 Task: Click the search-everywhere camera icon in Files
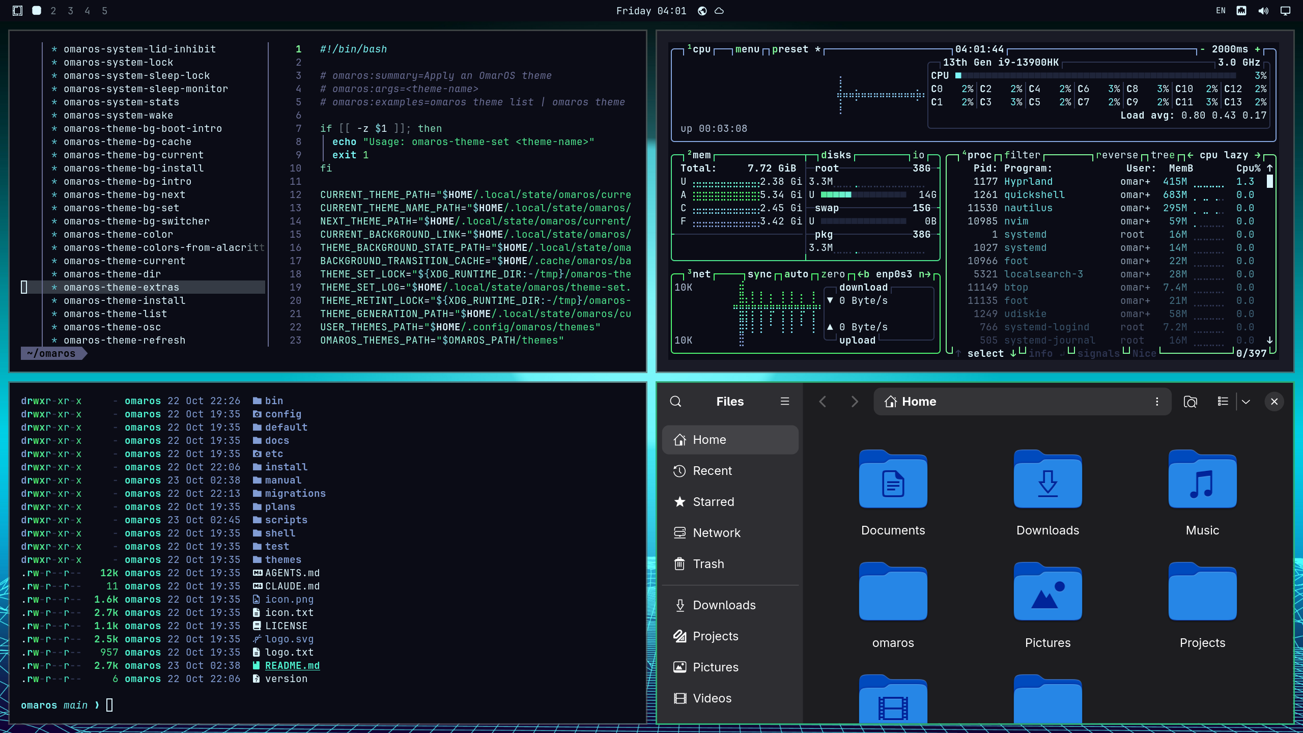[x=1190, y=402]
